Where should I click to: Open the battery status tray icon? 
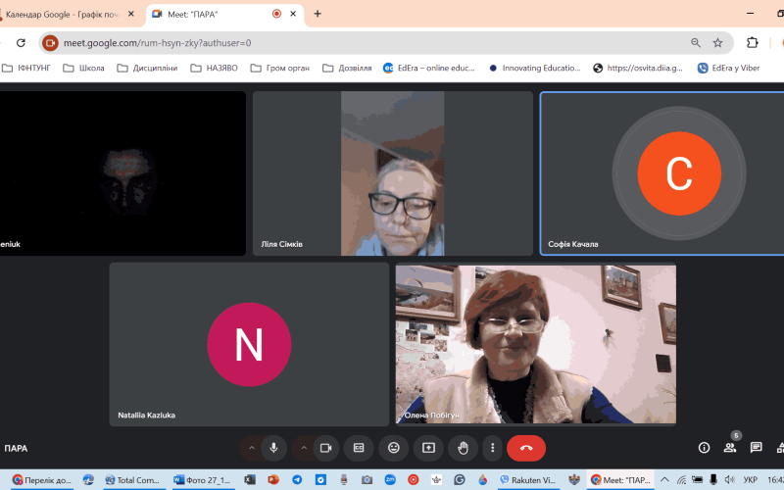(698, 480)
